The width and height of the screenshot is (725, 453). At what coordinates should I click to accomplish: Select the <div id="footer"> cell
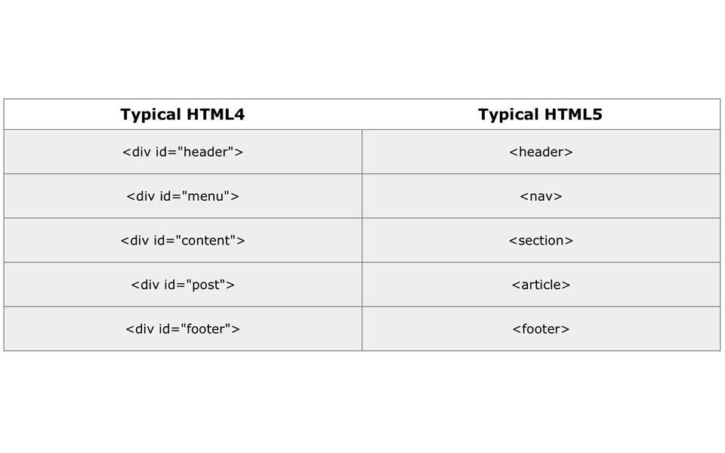tap(183, 328)
